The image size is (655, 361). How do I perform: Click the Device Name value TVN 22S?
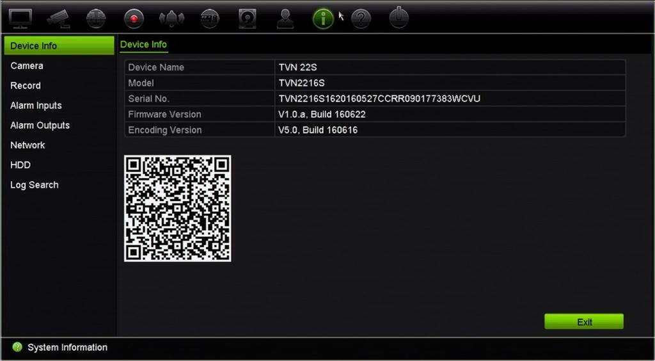pos(298,67)
